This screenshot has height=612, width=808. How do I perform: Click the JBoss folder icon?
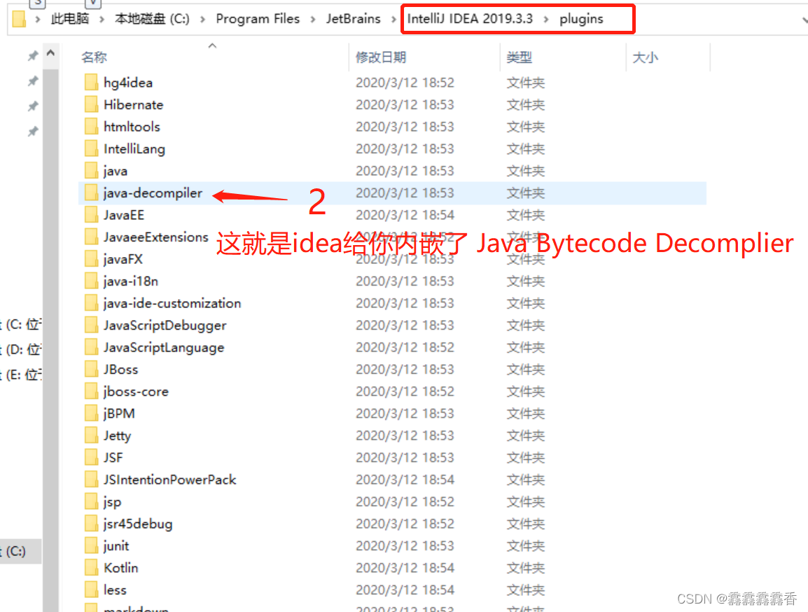(91, 369)
